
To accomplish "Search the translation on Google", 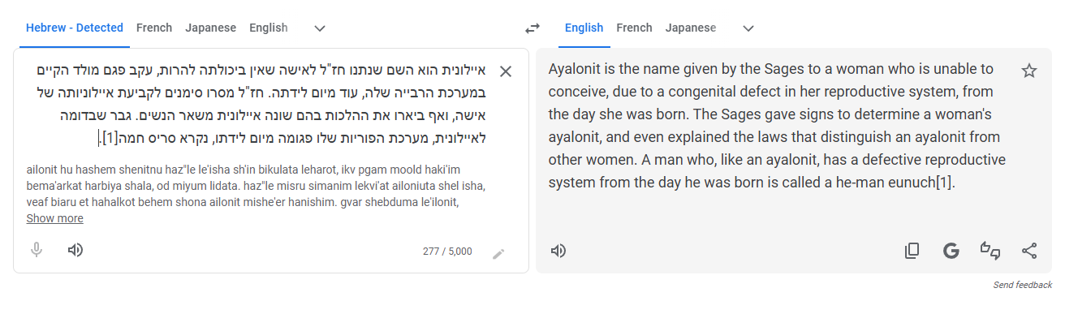I will tap(951, 251).
